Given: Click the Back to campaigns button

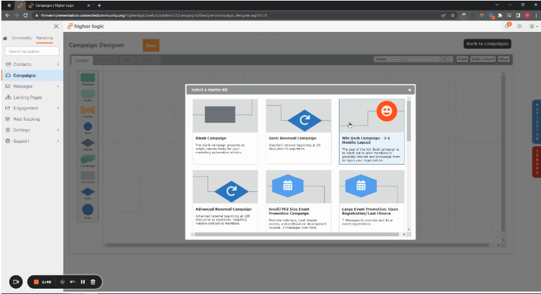Looking at the screenshot, I should (487, 44).
